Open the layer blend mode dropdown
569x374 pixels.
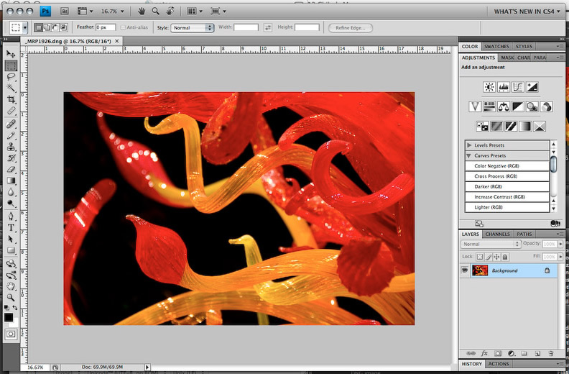(x=491, y=245)
